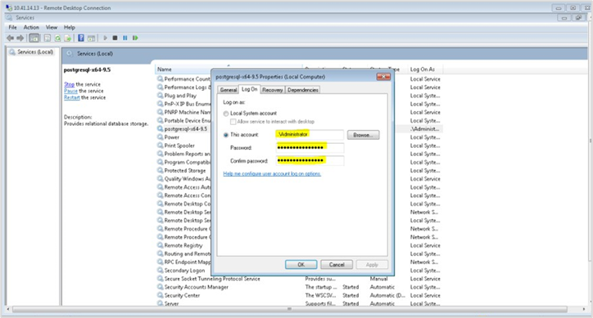Click the This account name field
The height and width of the screenshot is (318, 593).
[310, 134]
